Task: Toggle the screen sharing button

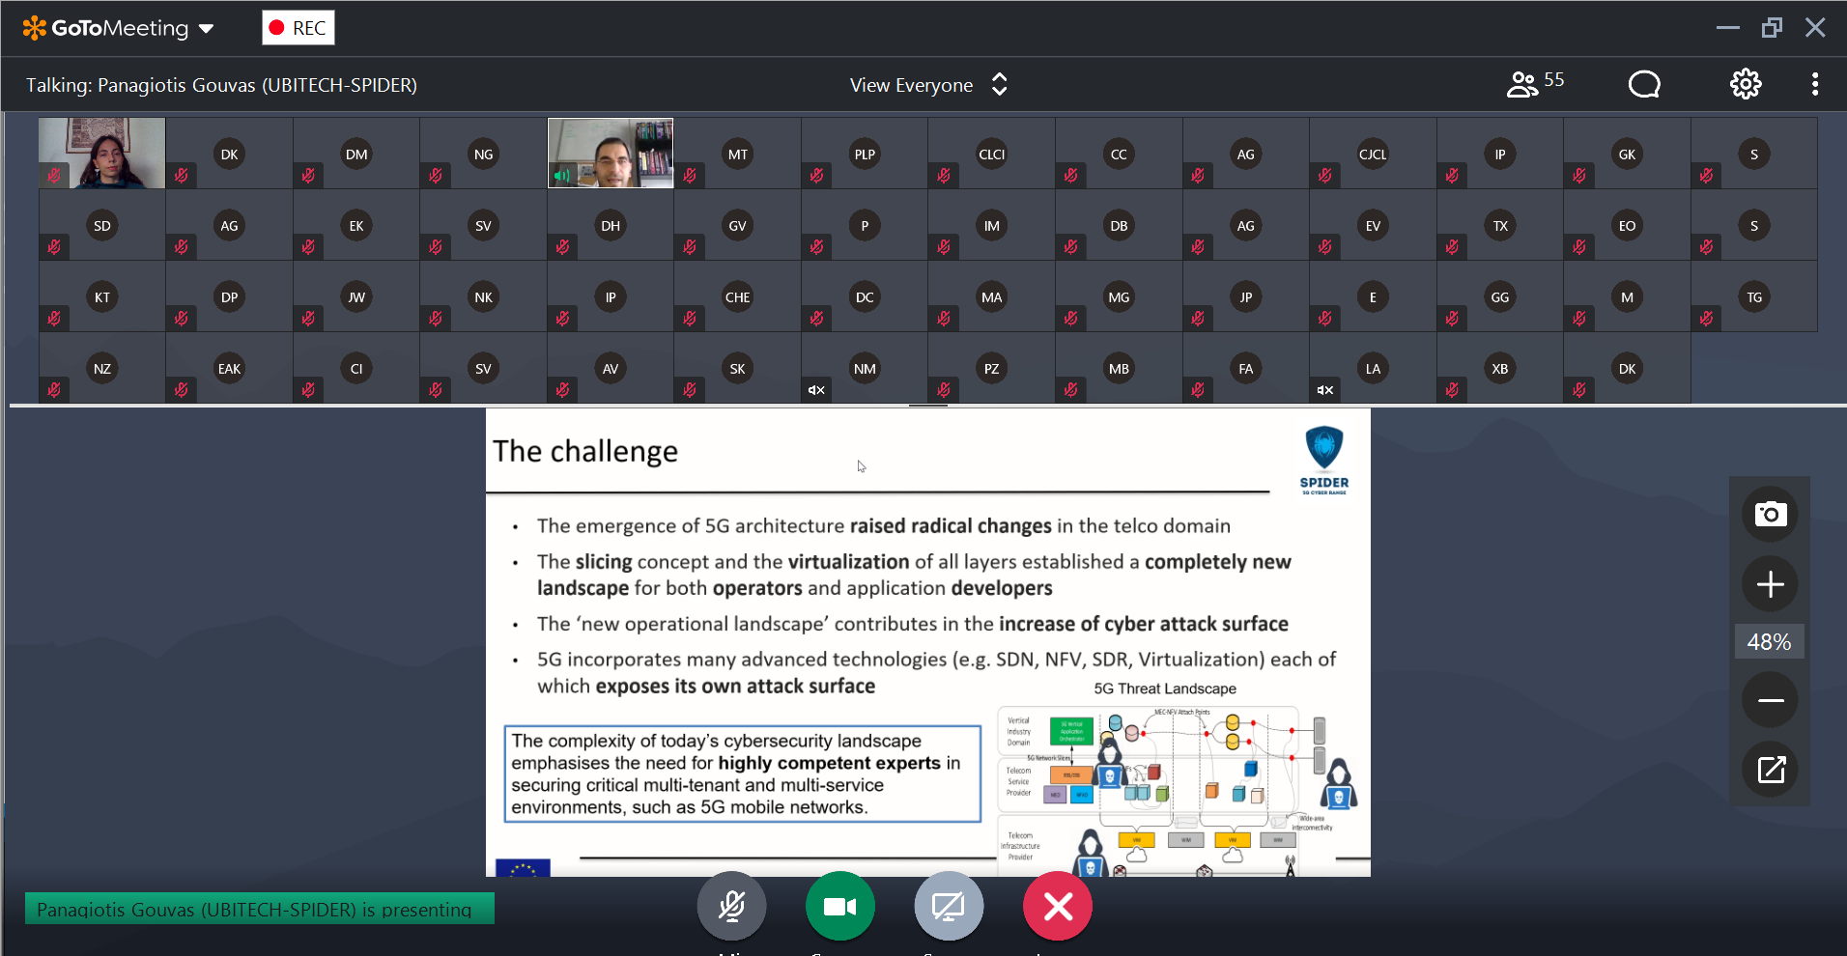Action: click(x=948, y=906)
